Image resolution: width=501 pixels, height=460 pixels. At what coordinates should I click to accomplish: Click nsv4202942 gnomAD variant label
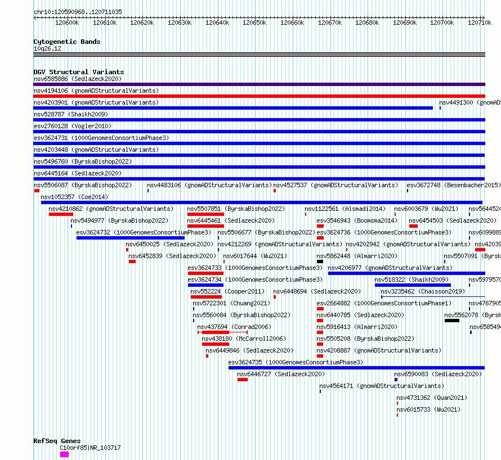coord(408,244)
